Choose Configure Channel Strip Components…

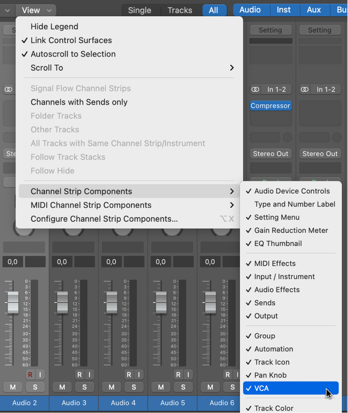129,219
